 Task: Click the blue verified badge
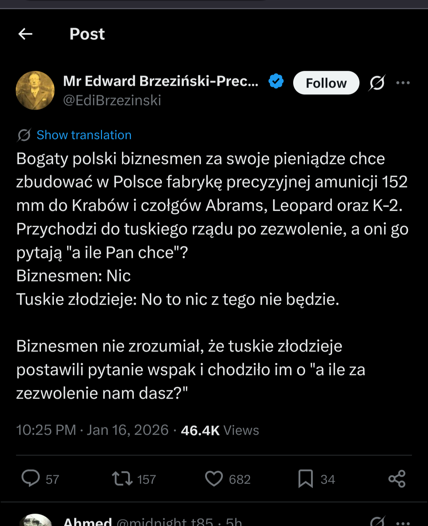pos(276,81)
